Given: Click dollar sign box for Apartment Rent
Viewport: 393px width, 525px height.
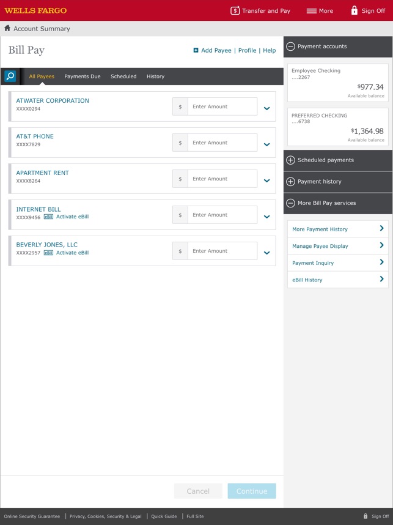Looking at the screenshot, I should 180,179.
